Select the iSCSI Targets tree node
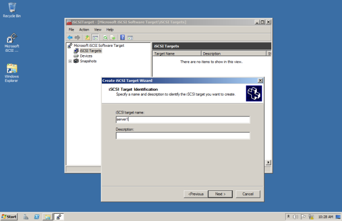342x221 pixels. point(91,51)
